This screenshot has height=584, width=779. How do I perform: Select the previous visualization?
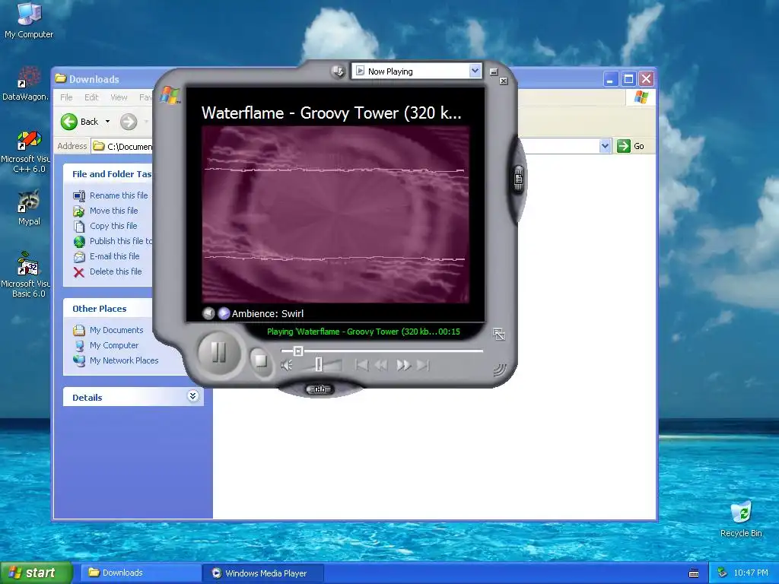[x=208, y=313]
